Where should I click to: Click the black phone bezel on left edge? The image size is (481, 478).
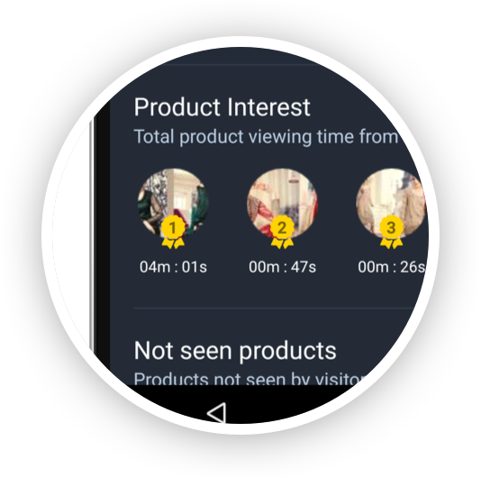tap(102, 234)
